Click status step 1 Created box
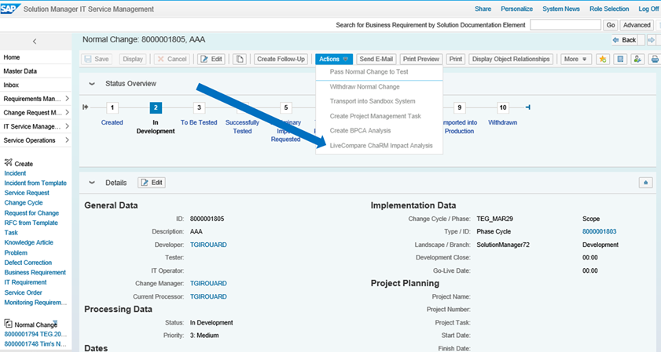Viewport: 661px width, 352px height. point(112,107)
